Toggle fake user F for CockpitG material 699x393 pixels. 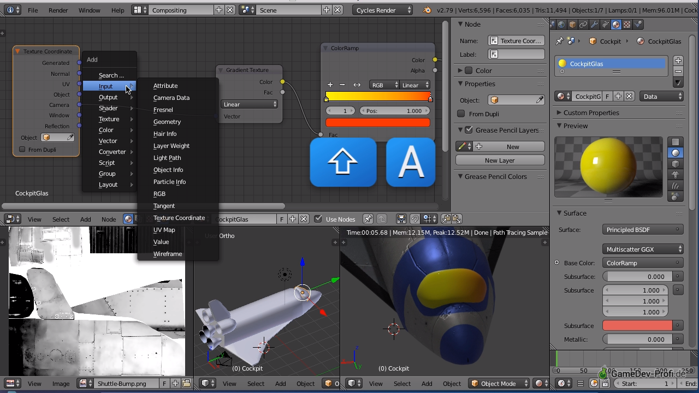point(607,97)
